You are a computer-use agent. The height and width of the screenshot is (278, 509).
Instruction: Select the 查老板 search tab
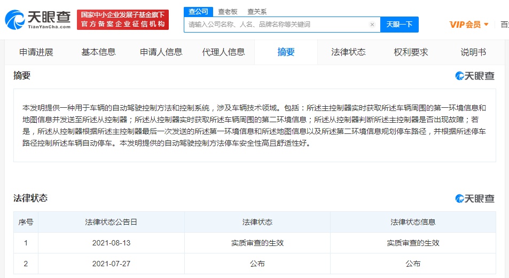click(227, 11)
